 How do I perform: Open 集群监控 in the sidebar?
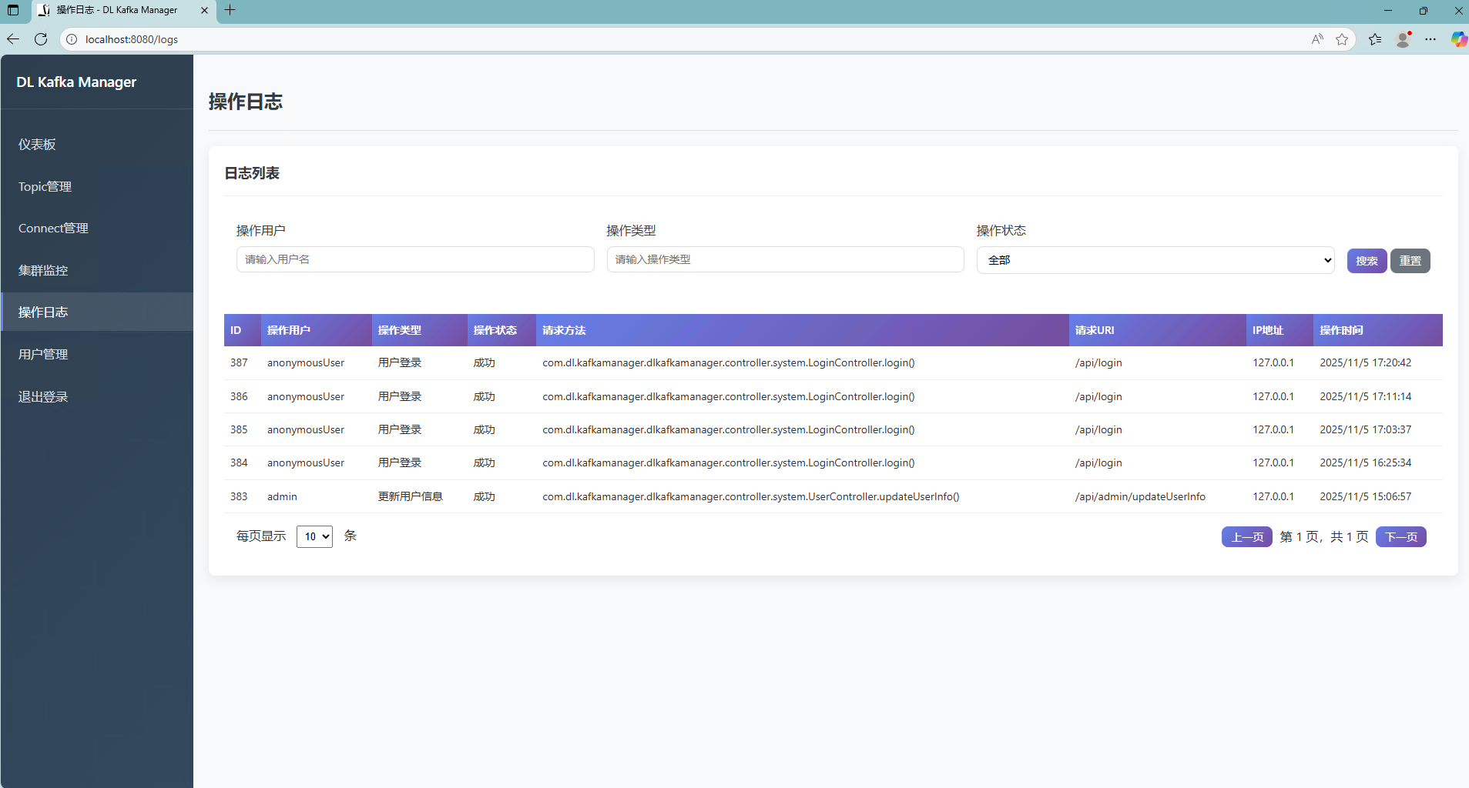(x=97, y=270)
